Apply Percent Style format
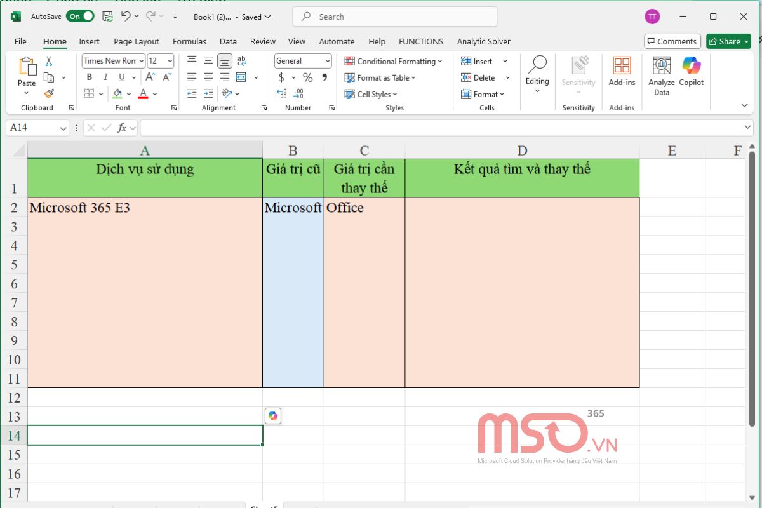Viewport: 762px width, 508px height. [x=308, y=77]
